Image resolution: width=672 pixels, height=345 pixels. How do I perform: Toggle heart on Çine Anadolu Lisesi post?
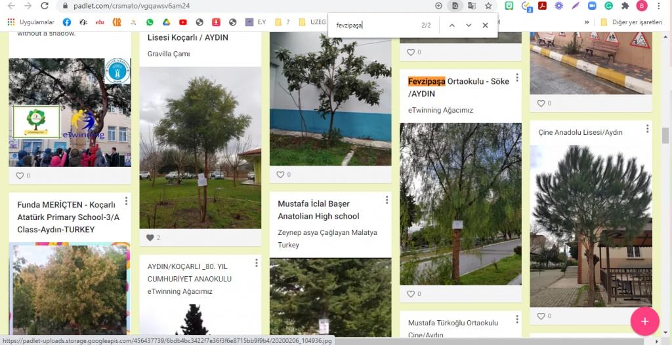[x=541, y=316]
